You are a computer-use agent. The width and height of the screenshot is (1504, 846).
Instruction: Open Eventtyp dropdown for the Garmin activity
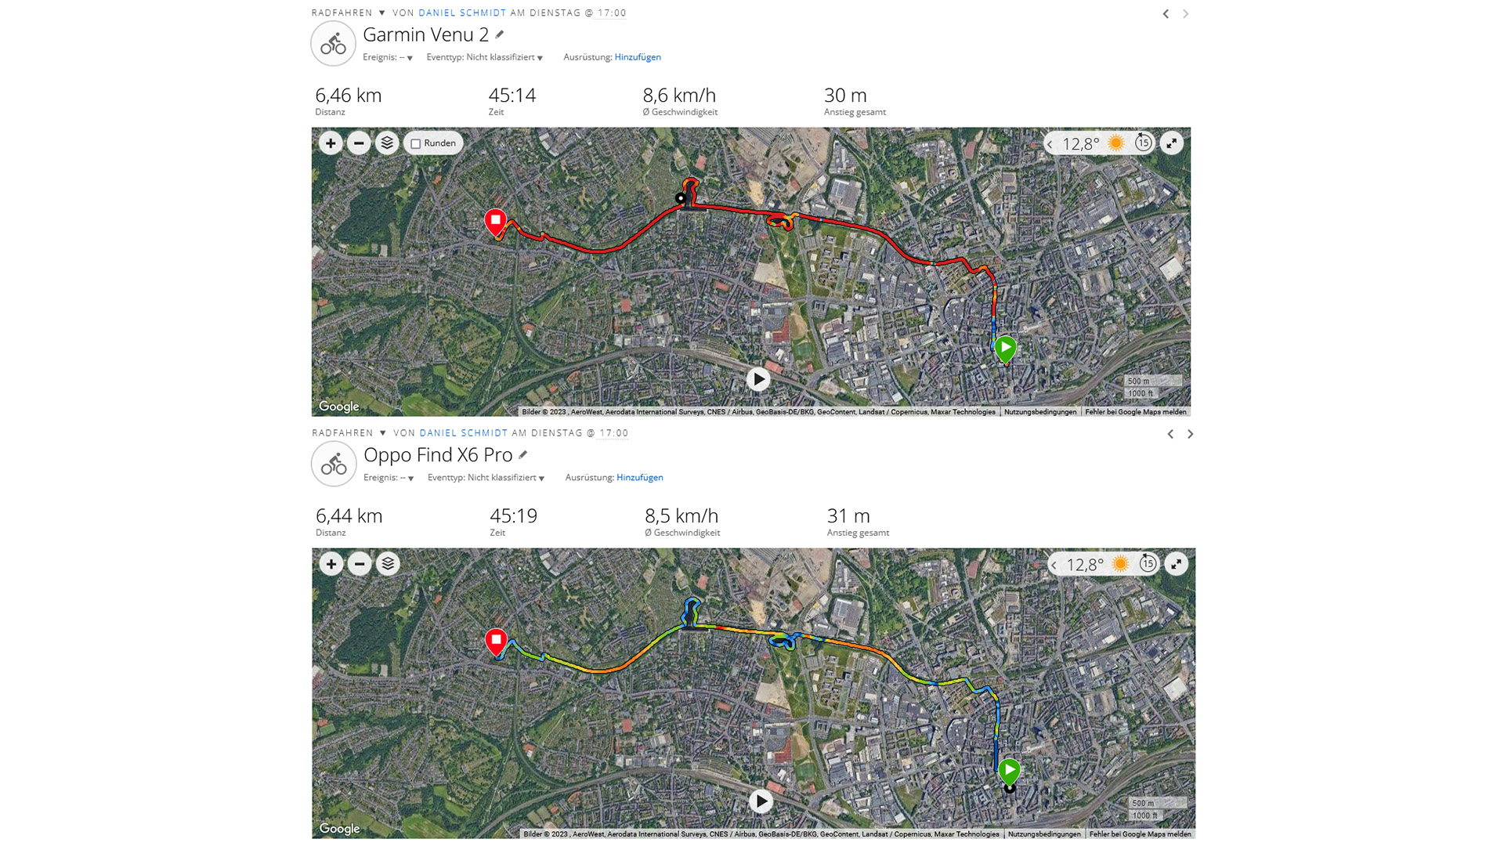pos(485,57)
